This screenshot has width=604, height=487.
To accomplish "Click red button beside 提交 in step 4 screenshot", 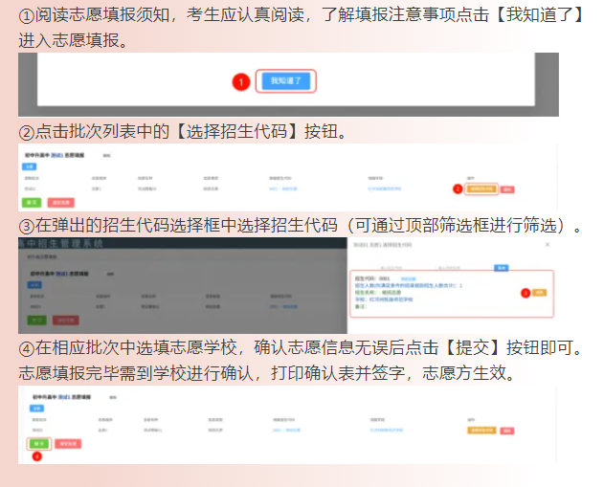I will click(67, 444).
